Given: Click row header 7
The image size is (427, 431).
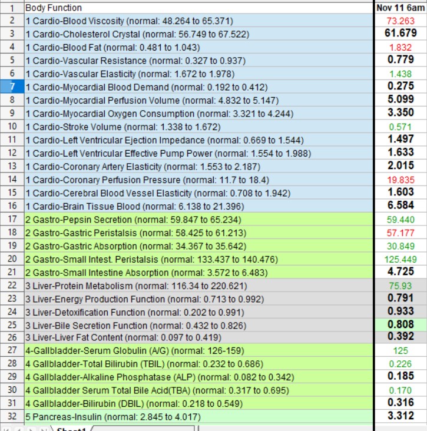Looking at the screenshot, I should (12, 87).
